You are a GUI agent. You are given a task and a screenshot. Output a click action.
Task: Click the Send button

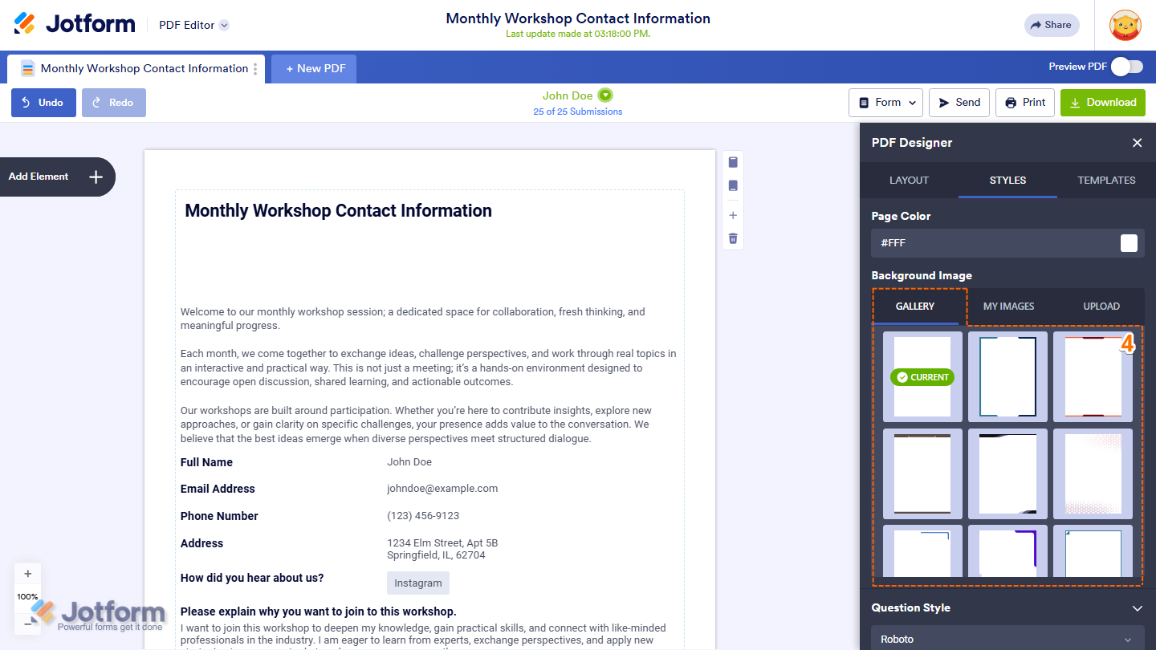click(x=959, y=103)
